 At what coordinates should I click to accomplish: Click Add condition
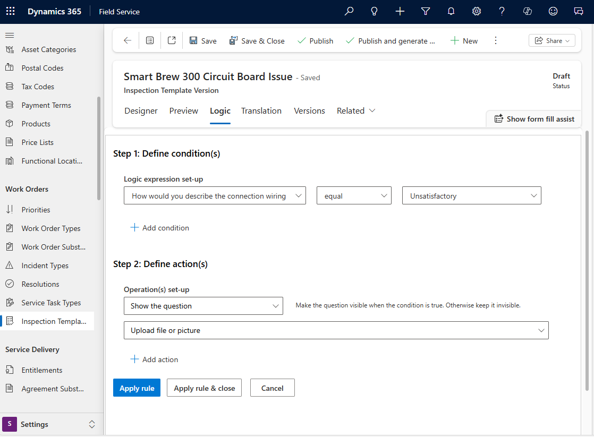point(159,228)
